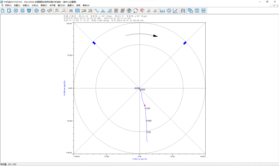Open the 项目(P) menu

(x=8, y=6)
